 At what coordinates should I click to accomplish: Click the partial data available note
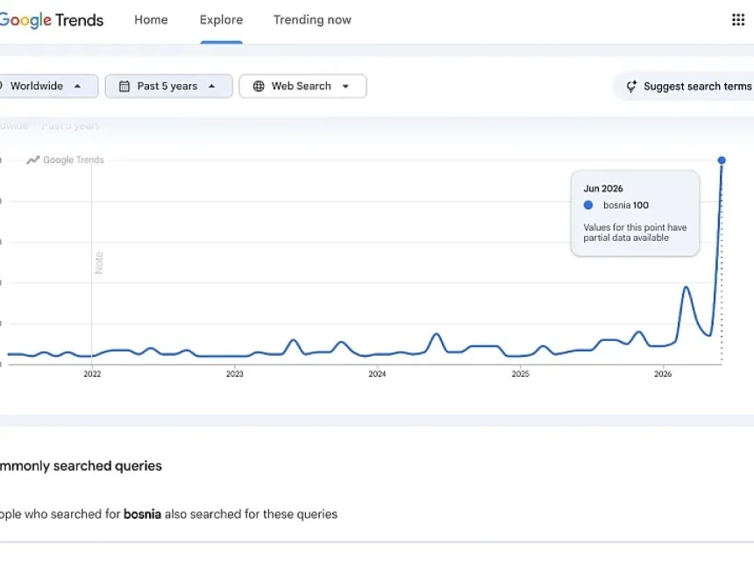(x=635, y=232)
